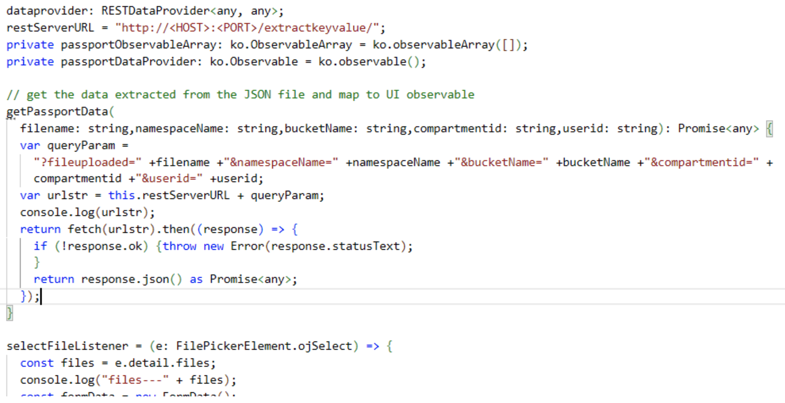
Task: Click the "&userid=" string fragment
Action: point(169,178)
